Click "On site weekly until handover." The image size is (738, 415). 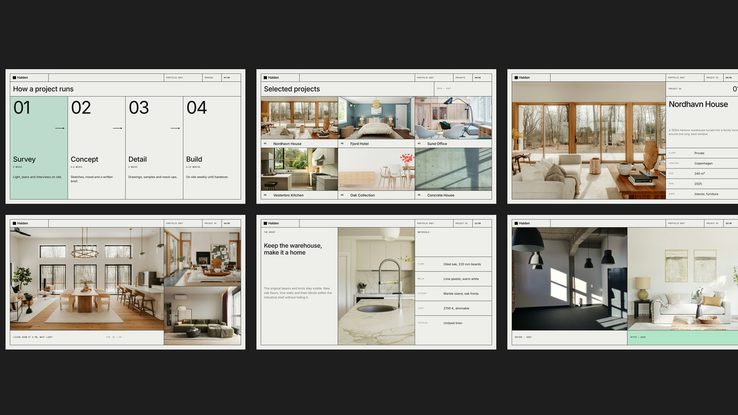[207, 177]
